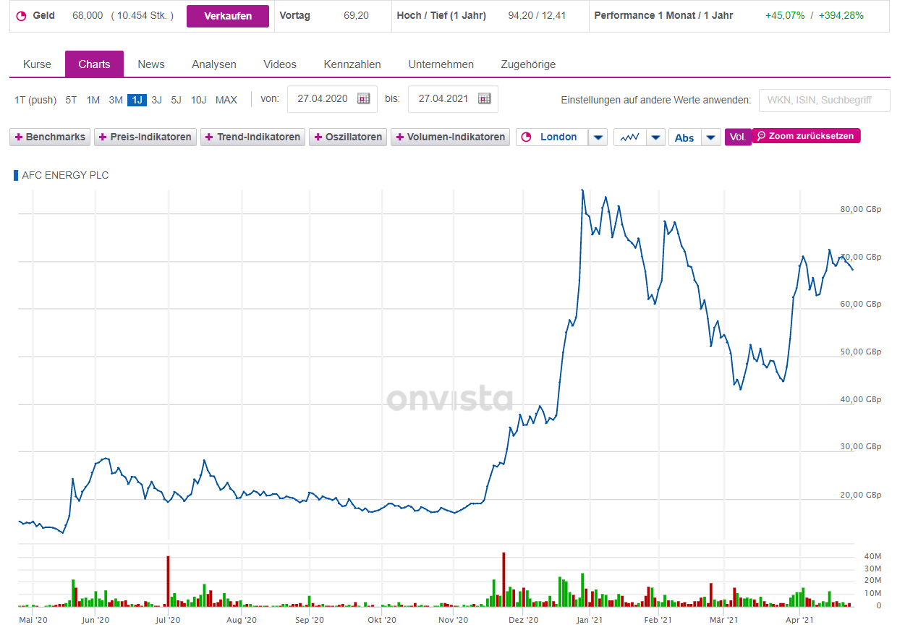The image size is (905, 630).
Task: Click the 94,20 / 12,41 high-low value
Action: click(x=538, y=15)
